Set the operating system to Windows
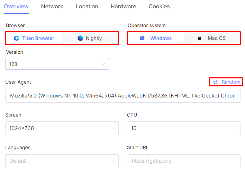 156,38
